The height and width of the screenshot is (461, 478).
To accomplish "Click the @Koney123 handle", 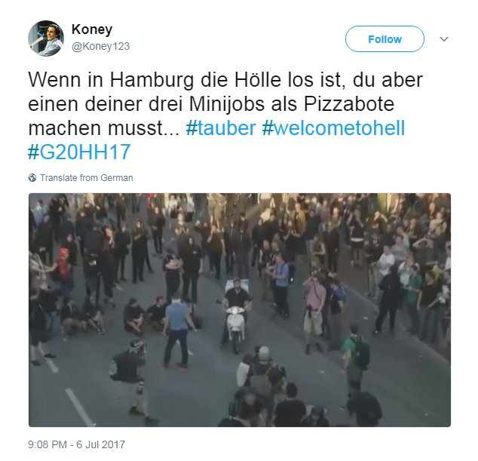I will coord(100,46).
